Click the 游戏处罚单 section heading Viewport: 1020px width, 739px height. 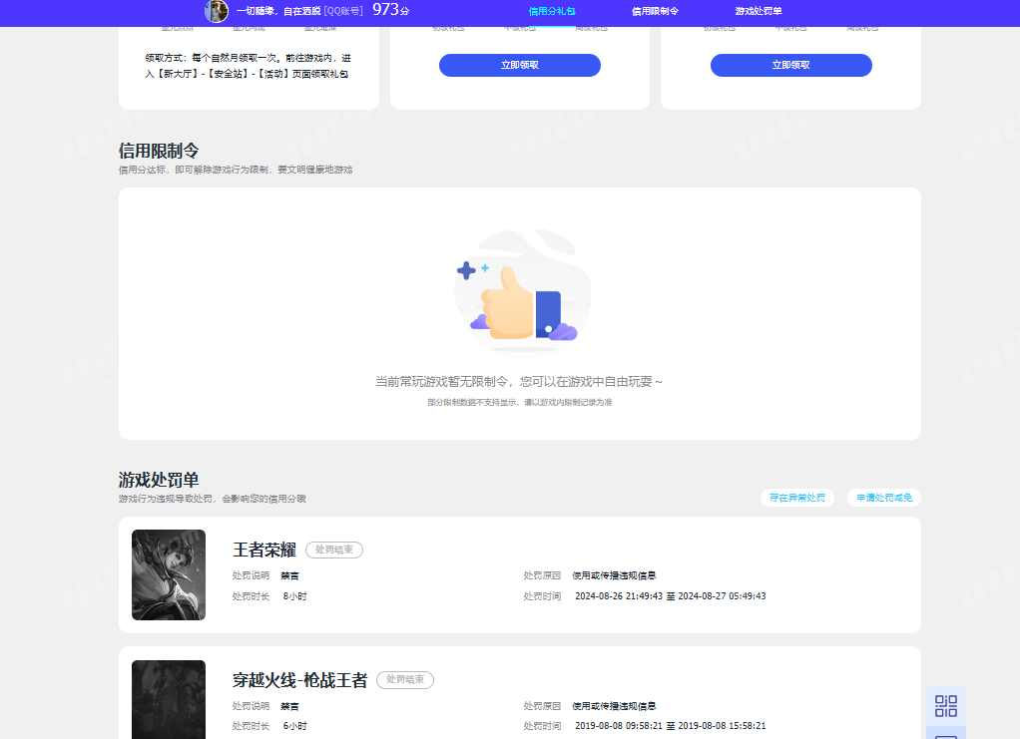click(159, 480)
